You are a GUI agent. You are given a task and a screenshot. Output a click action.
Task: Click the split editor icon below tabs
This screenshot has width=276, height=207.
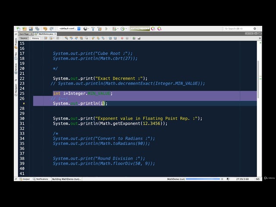[x=260, y=38]
